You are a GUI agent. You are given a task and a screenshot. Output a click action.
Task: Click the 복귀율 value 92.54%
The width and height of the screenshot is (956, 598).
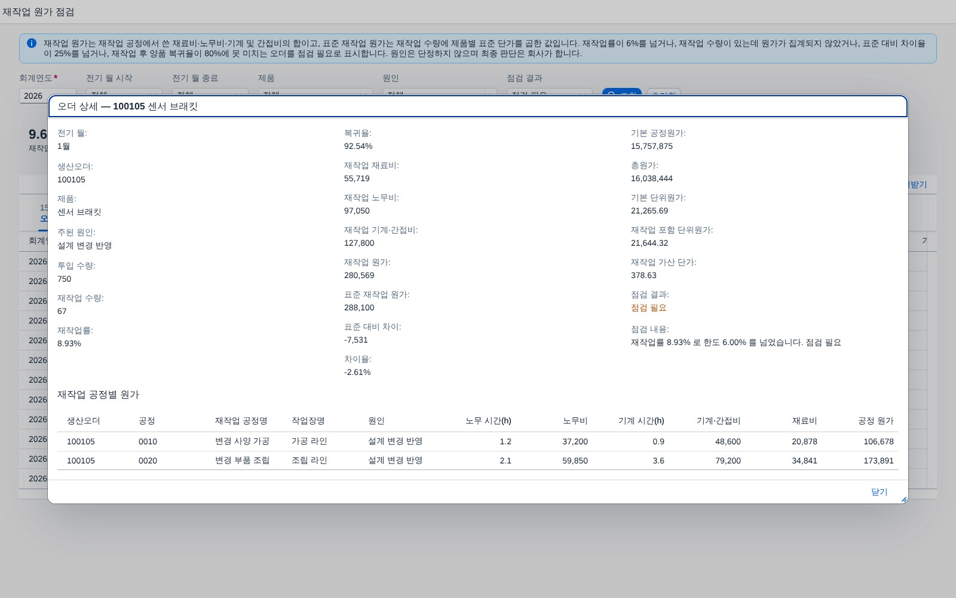tap(358, 146)
